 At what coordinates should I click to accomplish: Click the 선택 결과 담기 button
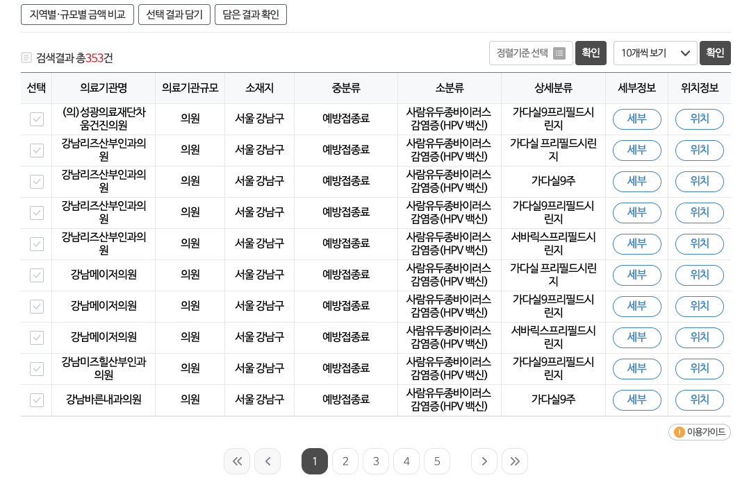tap(174, 15)
